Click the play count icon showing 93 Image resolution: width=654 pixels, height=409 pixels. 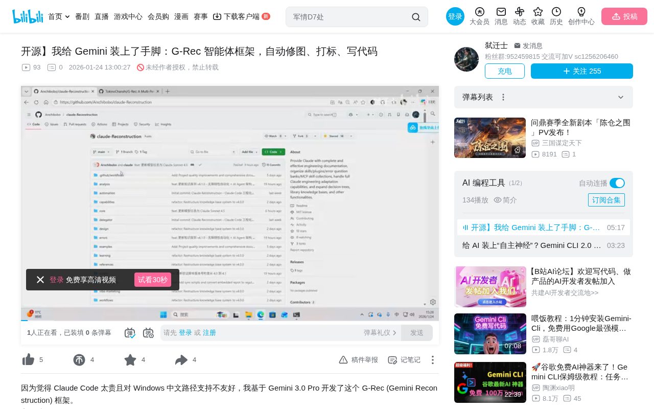[26, 67]
